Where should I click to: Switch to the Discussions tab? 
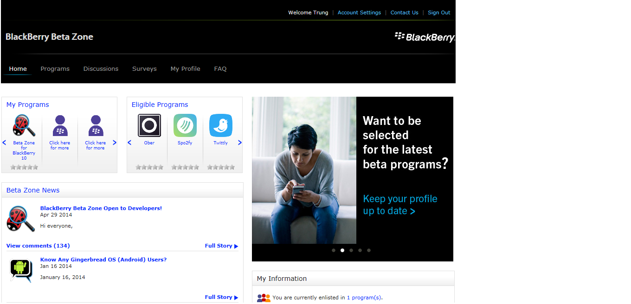click(x=101, y=69)
